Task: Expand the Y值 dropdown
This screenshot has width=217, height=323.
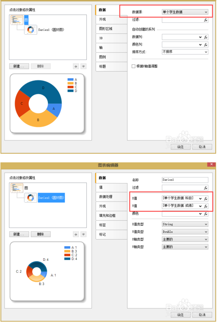Action: pyautogui.click(x=200, y=206)
